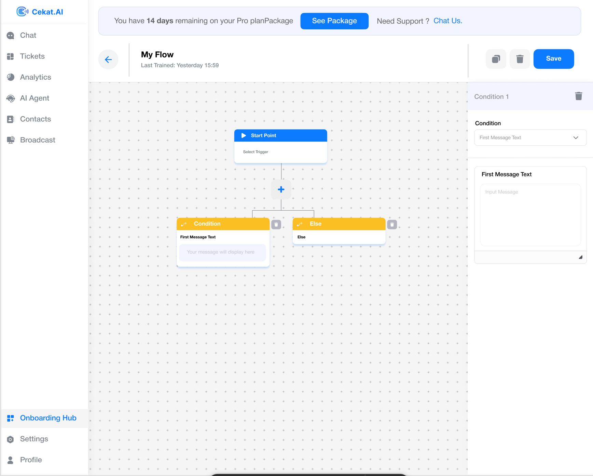Viewport: 593px width, 476px height.
Task: Click the Chat Us support link
Action: click(x=447, y=21)
